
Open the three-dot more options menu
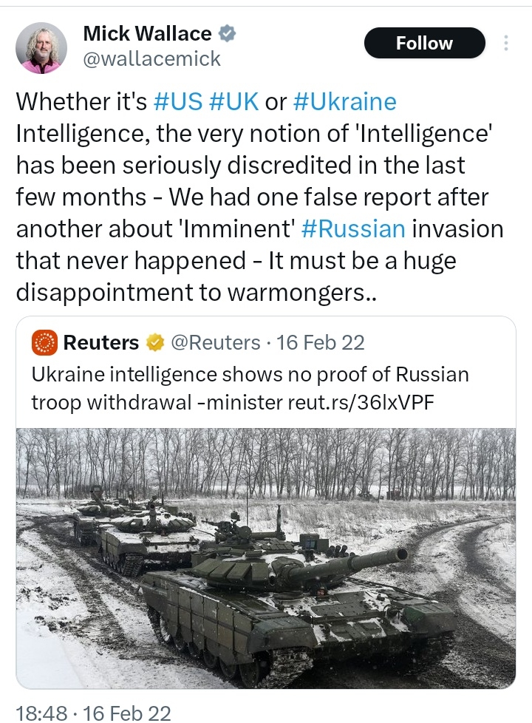506,43
